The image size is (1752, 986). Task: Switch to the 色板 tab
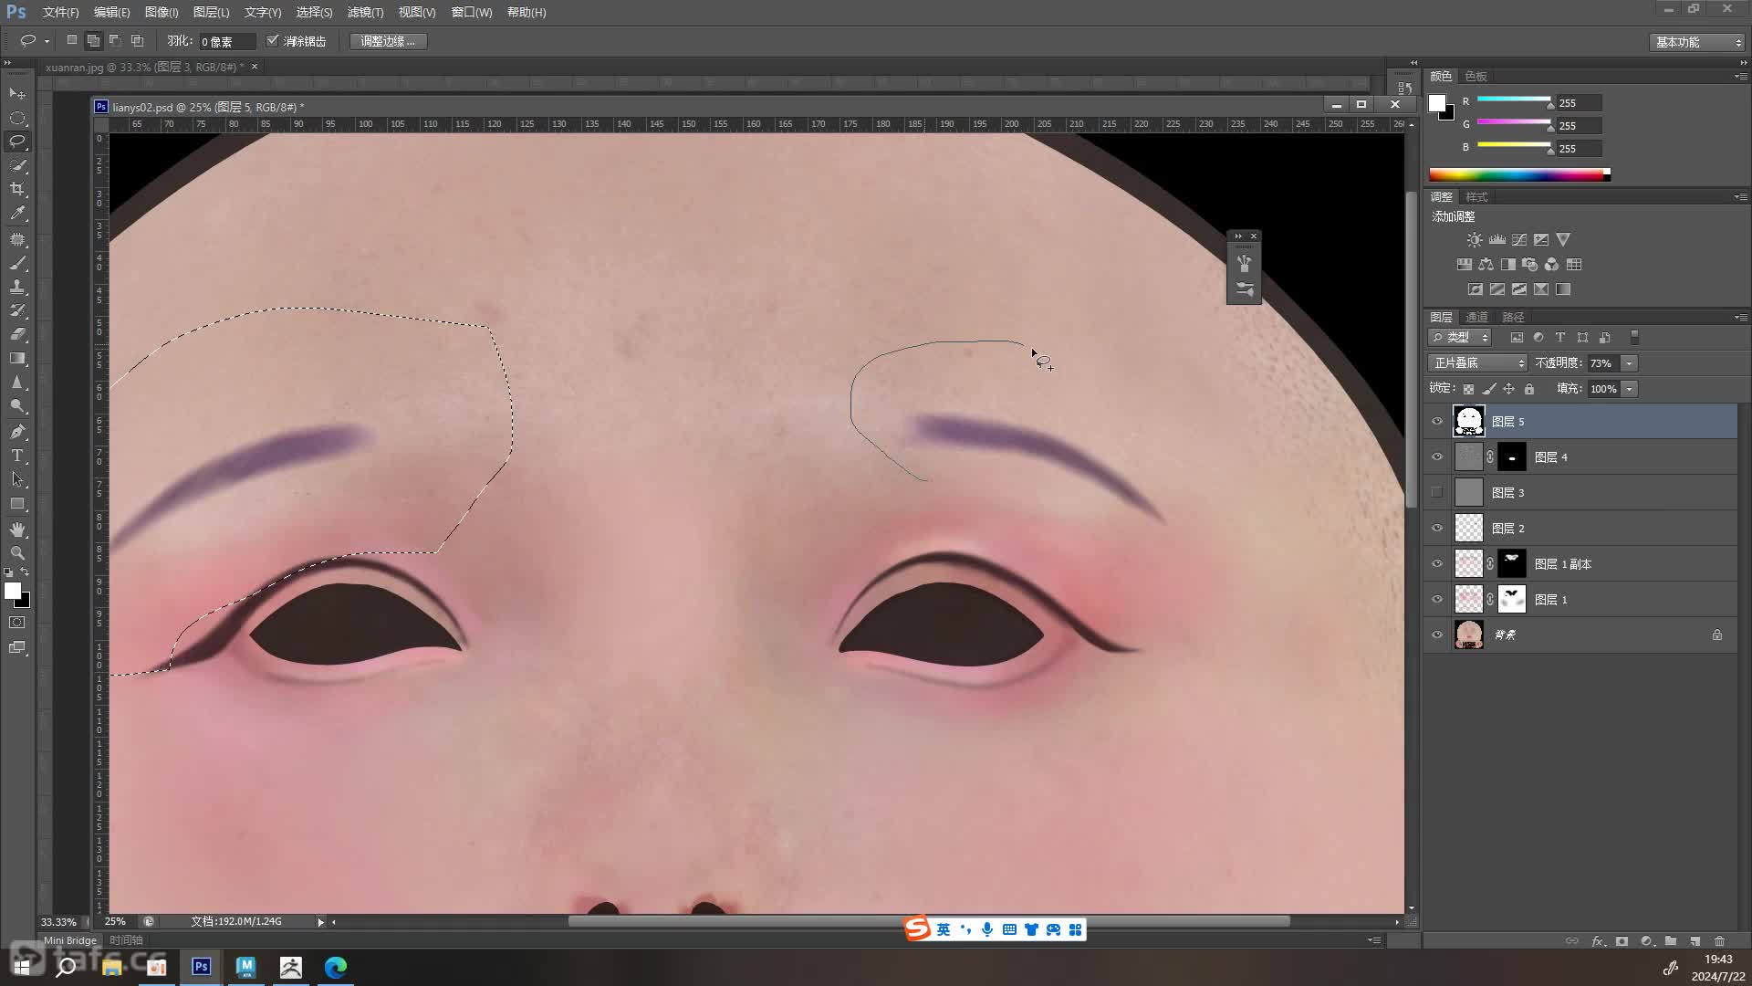[x=1476, y=76]
